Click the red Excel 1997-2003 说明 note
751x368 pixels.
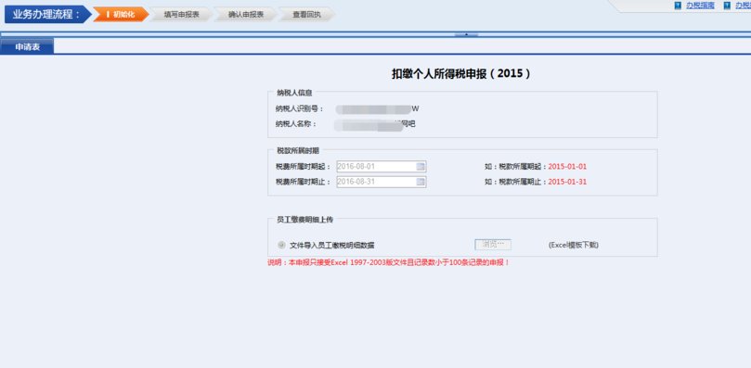(388, 262)
